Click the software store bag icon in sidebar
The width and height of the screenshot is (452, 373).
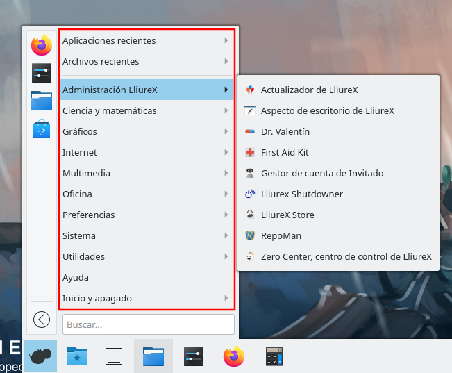[x=42, y=129]
